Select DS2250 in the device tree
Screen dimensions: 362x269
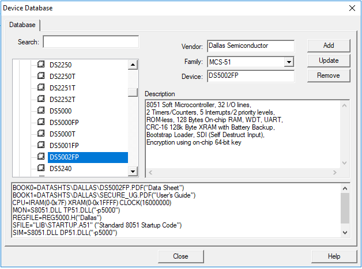[61, 65]
